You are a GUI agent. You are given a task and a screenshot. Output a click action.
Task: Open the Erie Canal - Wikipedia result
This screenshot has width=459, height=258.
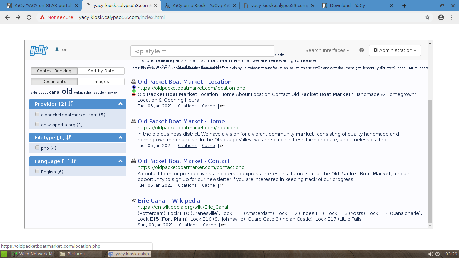pyautogui.click(x=169, y=201)
